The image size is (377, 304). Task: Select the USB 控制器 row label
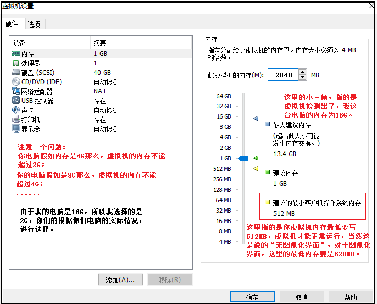(x=38, y=101)
